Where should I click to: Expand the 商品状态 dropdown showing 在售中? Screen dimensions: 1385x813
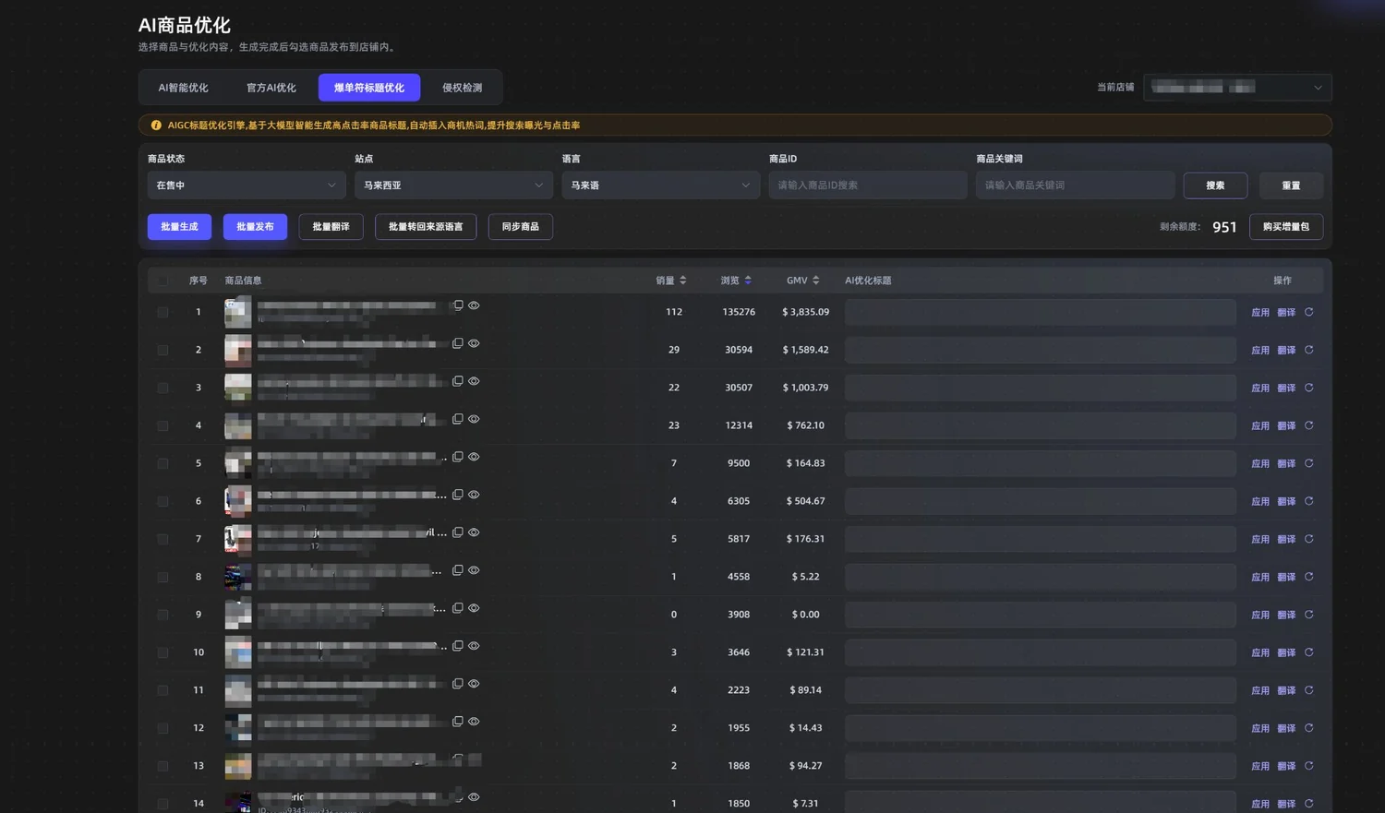(x=247, y=185)
